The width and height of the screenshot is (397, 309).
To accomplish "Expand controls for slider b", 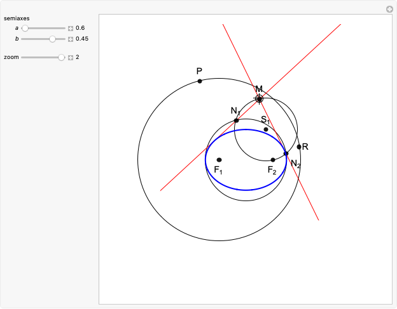I will click(71, 39).
